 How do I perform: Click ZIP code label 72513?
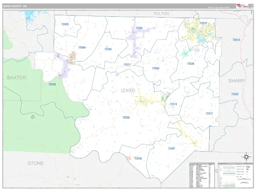(x=236, y=40)
